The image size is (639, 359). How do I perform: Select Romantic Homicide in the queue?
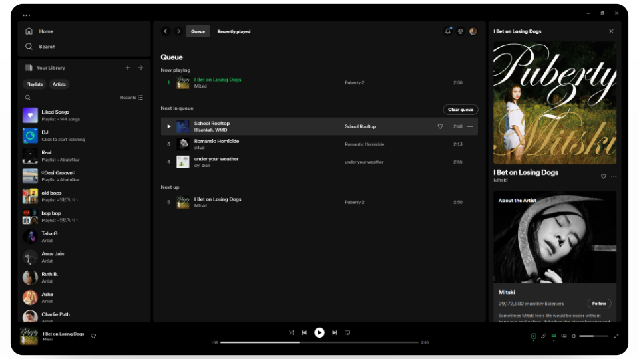point(319,144)
